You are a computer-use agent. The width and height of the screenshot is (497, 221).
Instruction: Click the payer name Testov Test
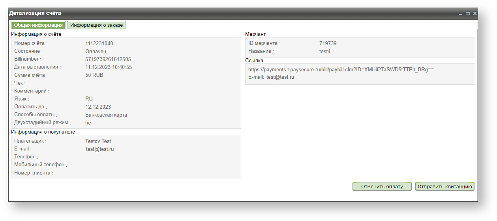tap(98, 141)
